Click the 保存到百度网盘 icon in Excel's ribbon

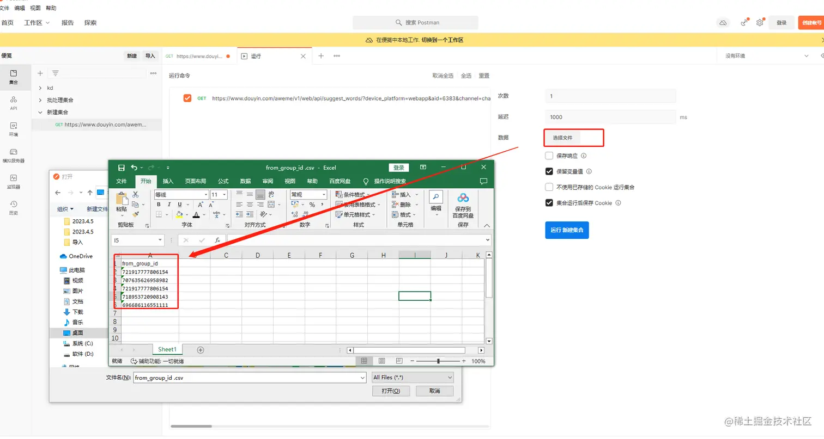pyautogui.click(x=463, y=198)
